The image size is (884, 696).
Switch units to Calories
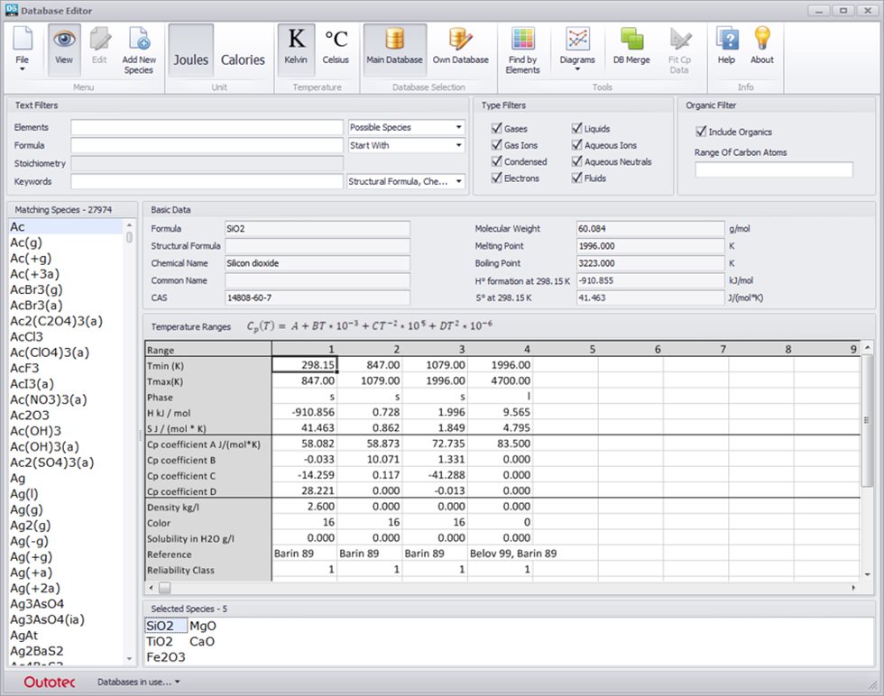coord(243,50)
